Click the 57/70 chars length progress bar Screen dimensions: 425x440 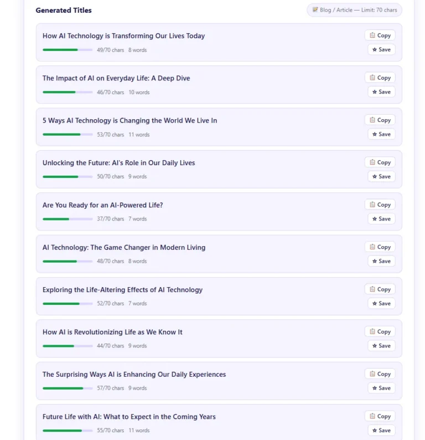click(68, 388)
